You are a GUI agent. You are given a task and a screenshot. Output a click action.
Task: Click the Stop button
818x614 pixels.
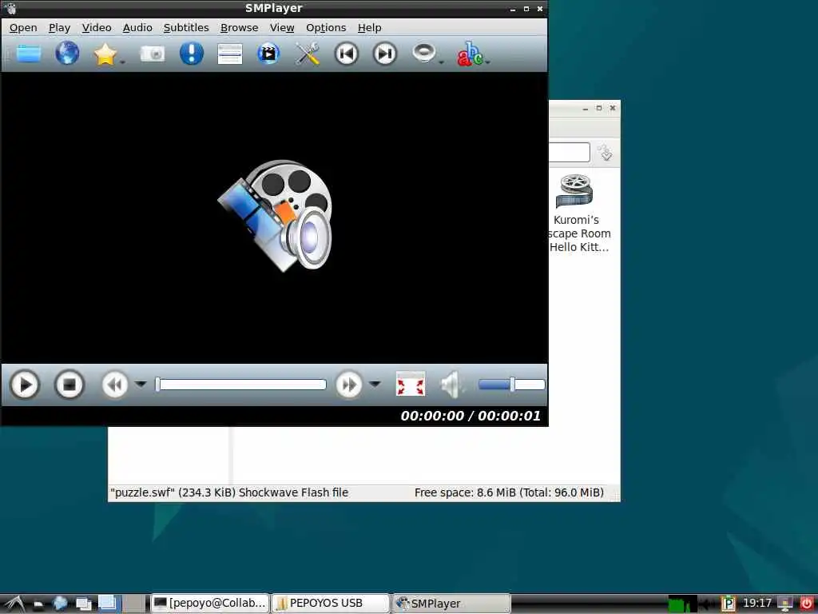[x=69, y=385]
